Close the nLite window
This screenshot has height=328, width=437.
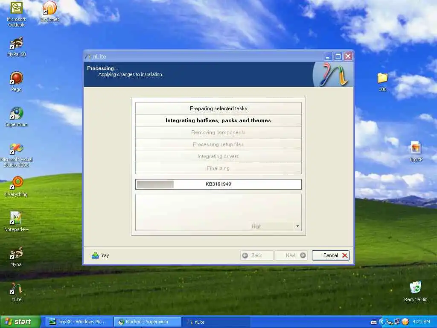click(348, 56)
